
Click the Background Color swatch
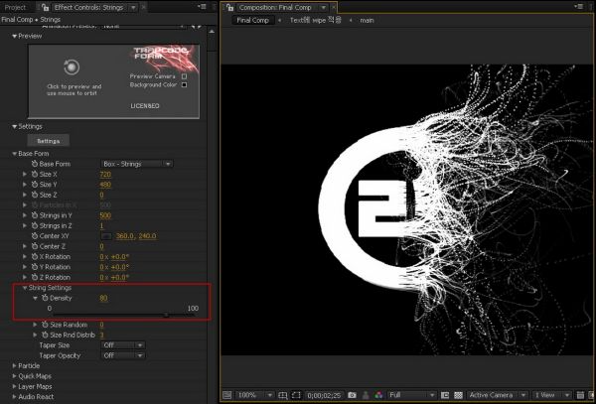[184, 83]
